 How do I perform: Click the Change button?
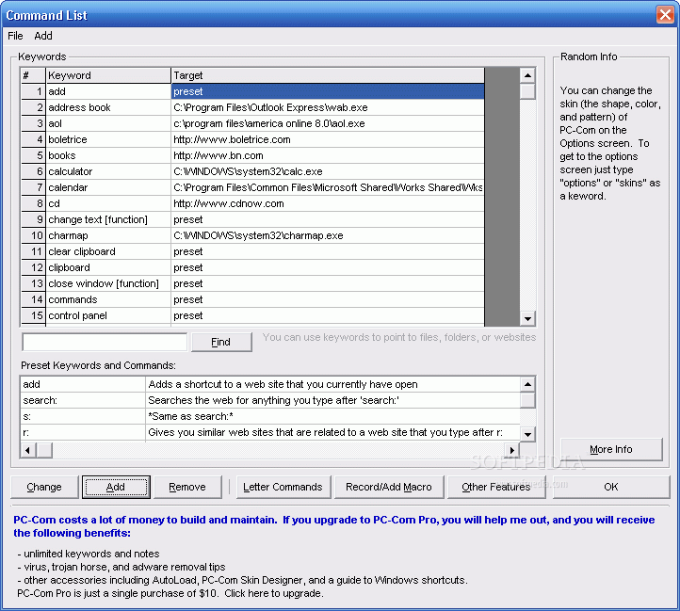(x=44, y=487)
